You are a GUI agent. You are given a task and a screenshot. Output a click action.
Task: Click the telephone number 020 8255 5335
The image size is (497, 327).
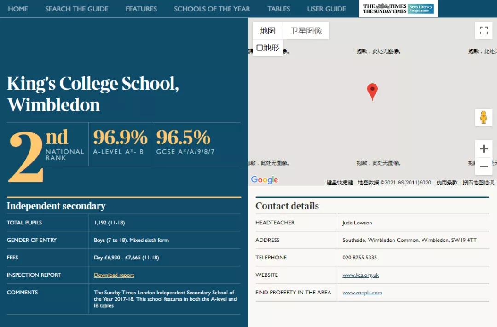[x=360, y=258]
